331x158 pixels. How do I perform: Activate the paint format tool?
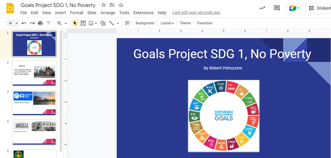(49, 23)
